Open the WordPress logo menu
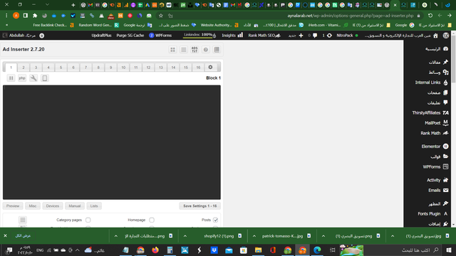The width and height of the screenshot is (456, 256). pyautogui.click(x=446, y=36)
